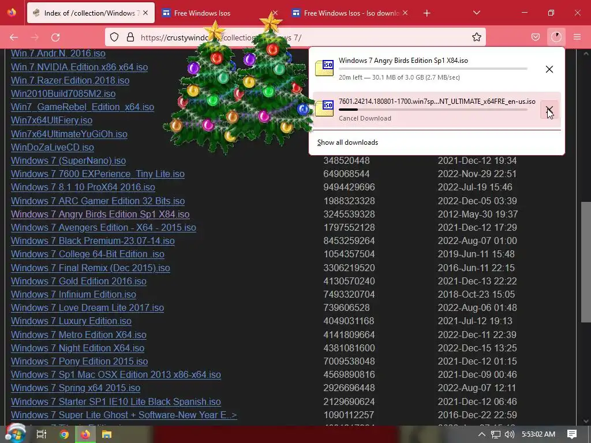Click the scrollbar down arrow
Image resolution: width=591 pixels, height=443 pixels.
pos(586,421)
